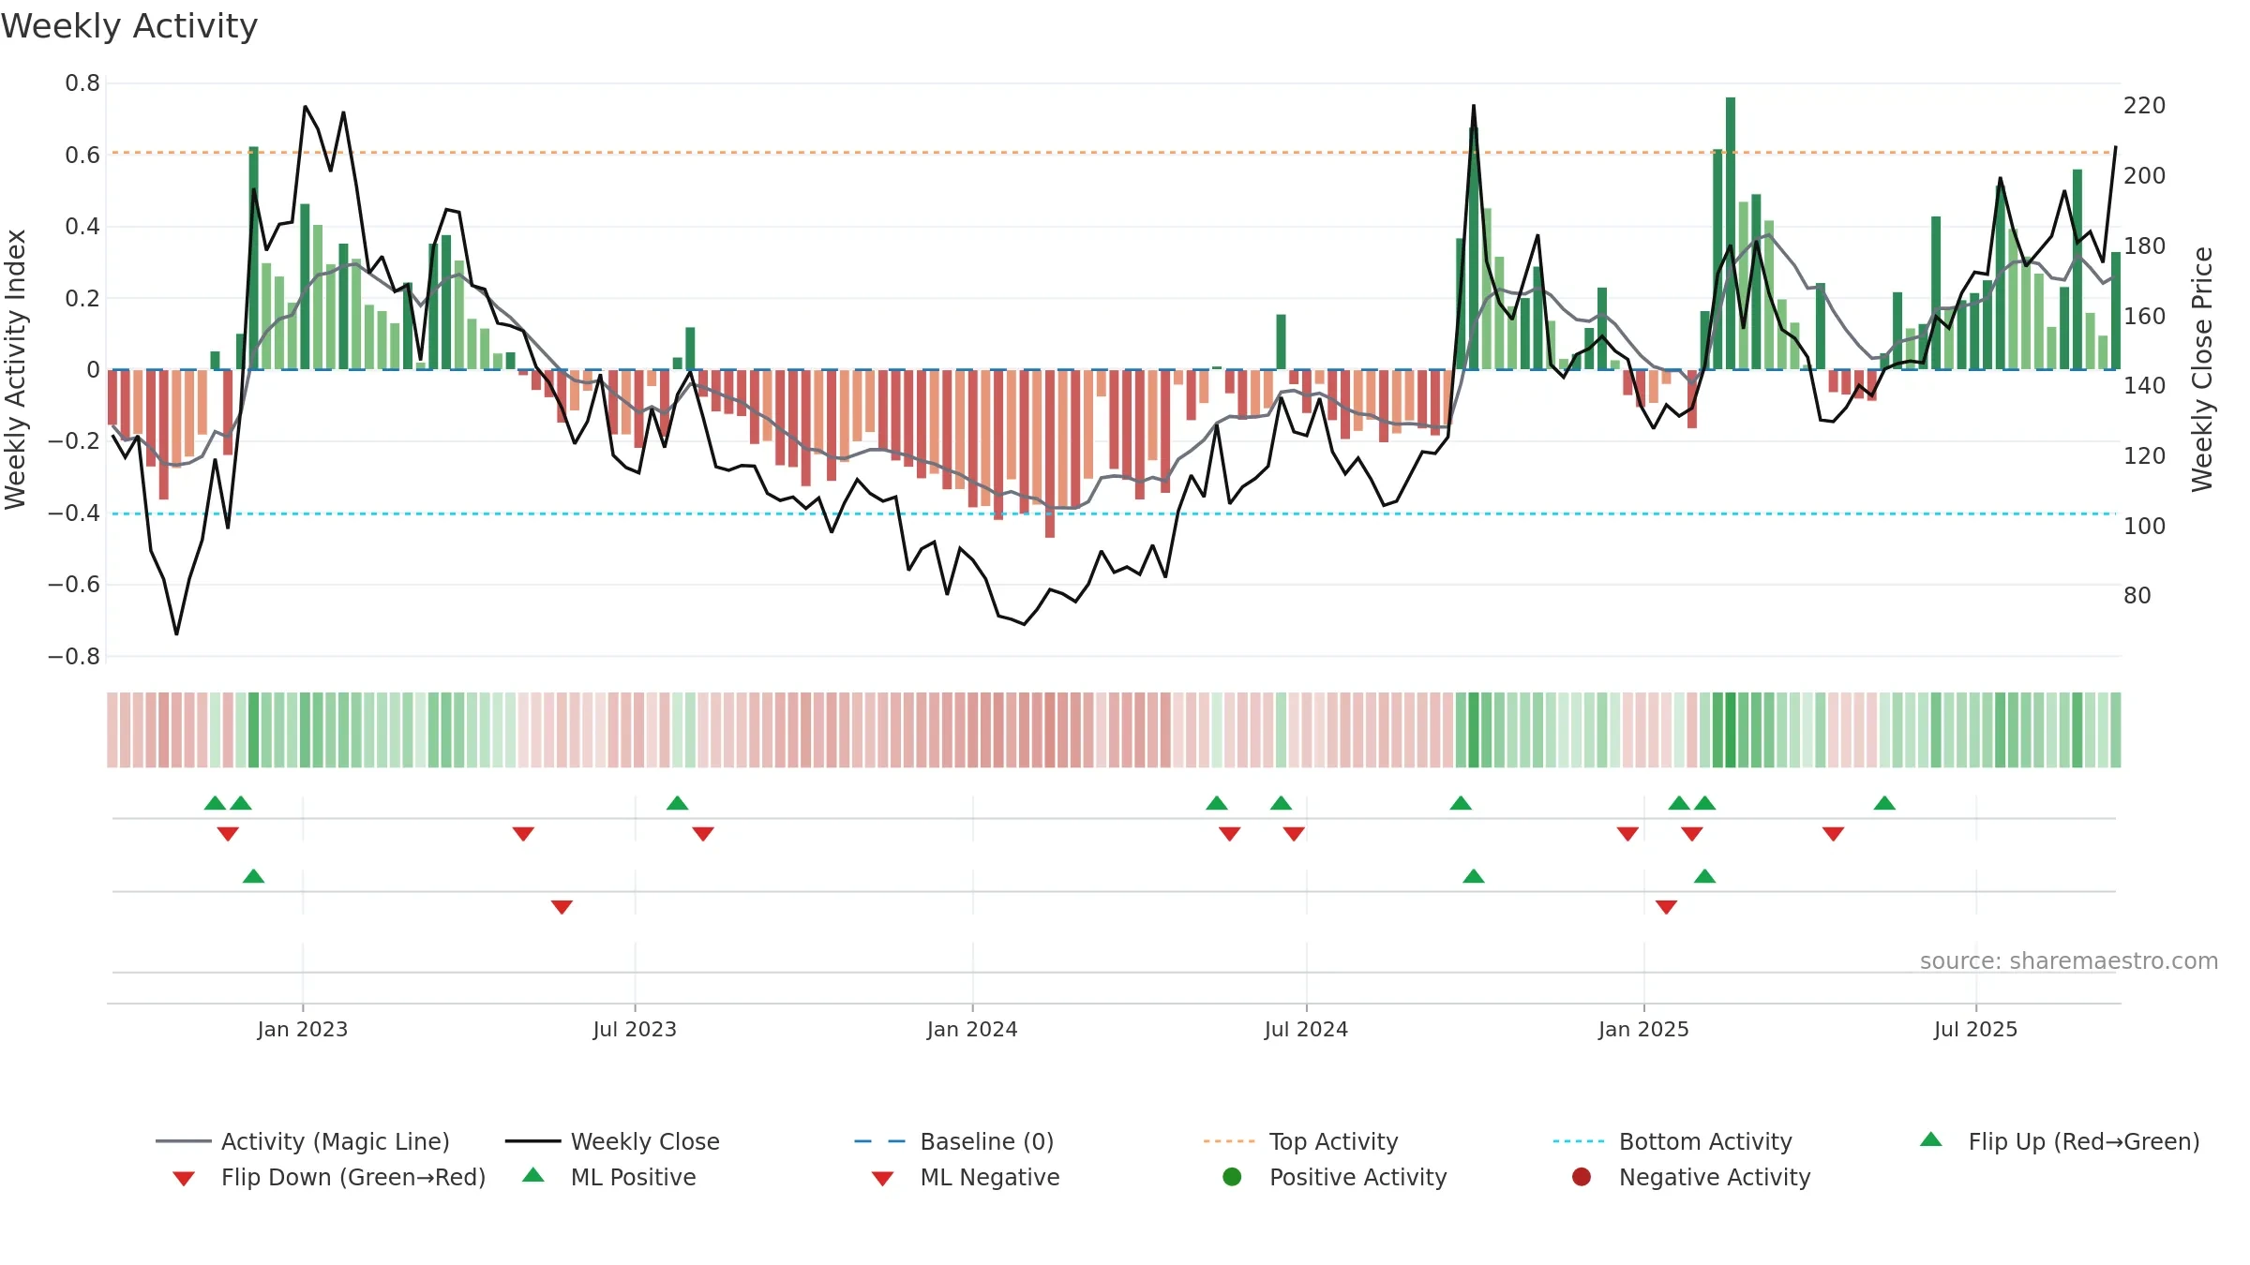Click the weekly close low in late 2022
Image resolution: width=2250 pixels, height=1265 pixels.
click(176, 634)
